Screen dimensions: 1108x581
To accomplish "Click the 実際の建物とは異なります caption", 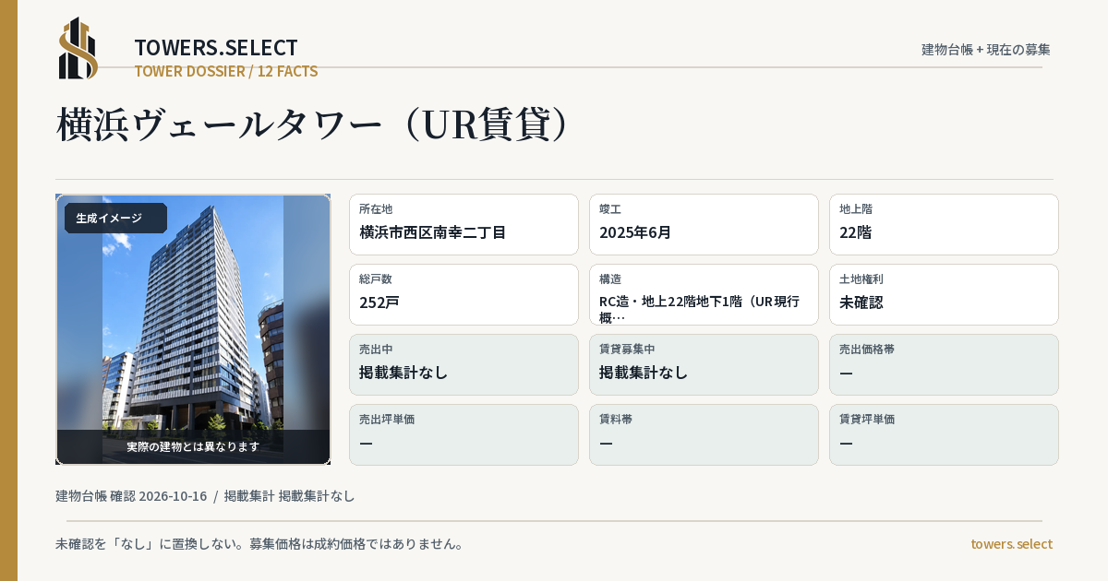I will click(x=193, y=446).
